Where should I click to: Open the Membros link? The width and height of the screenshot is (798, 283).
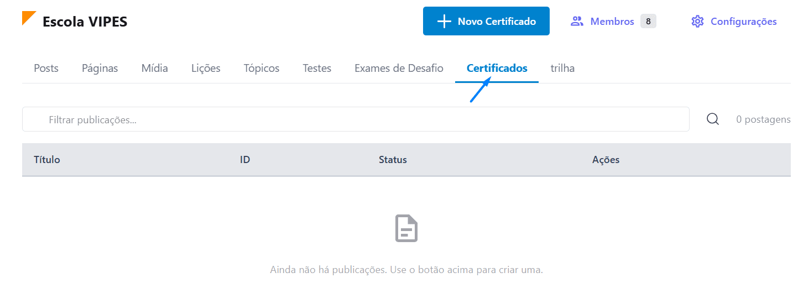click(613, 22)
